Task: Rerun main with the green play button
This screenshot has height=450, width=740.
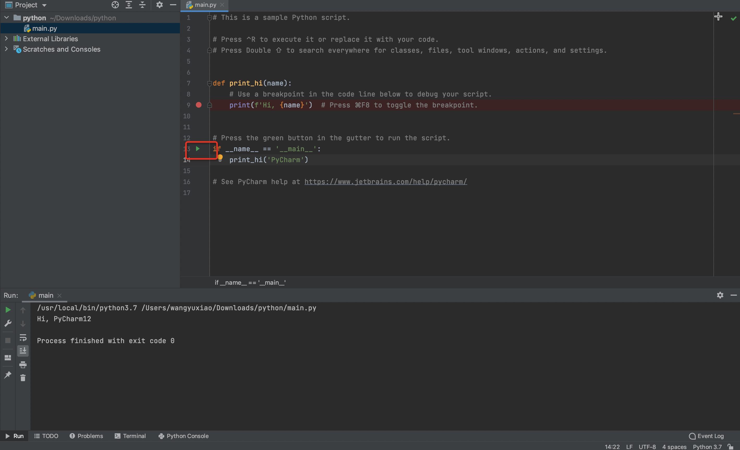Action: (x=8, y=309)
